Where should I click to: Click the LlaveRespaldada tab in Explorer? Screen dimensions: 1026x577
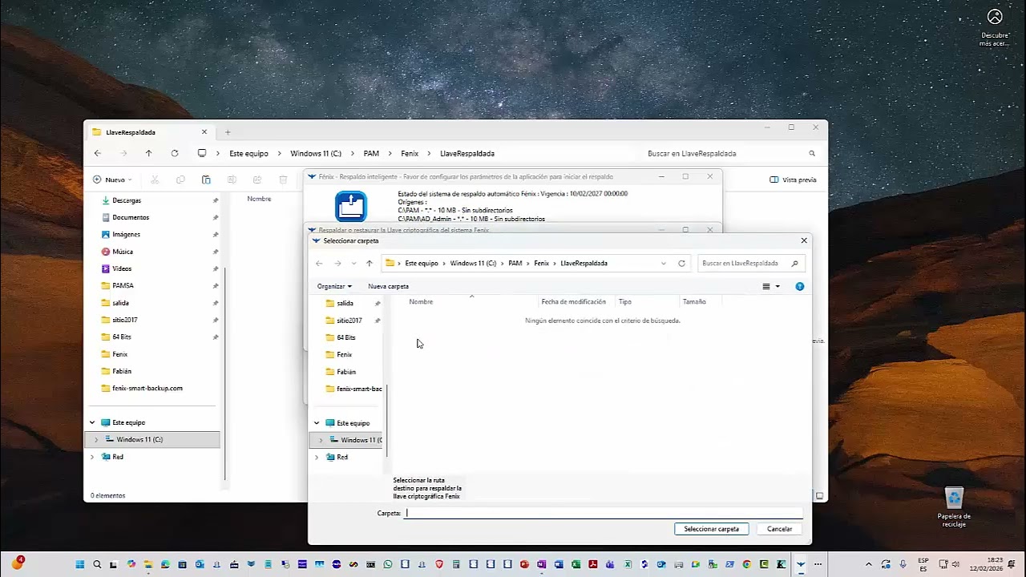[x=149, y=132]
